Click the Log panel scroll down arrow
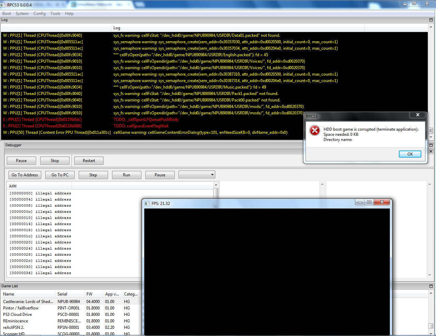Screen dimensions: 436x336 pyautogui.click(x=431, y=137)
